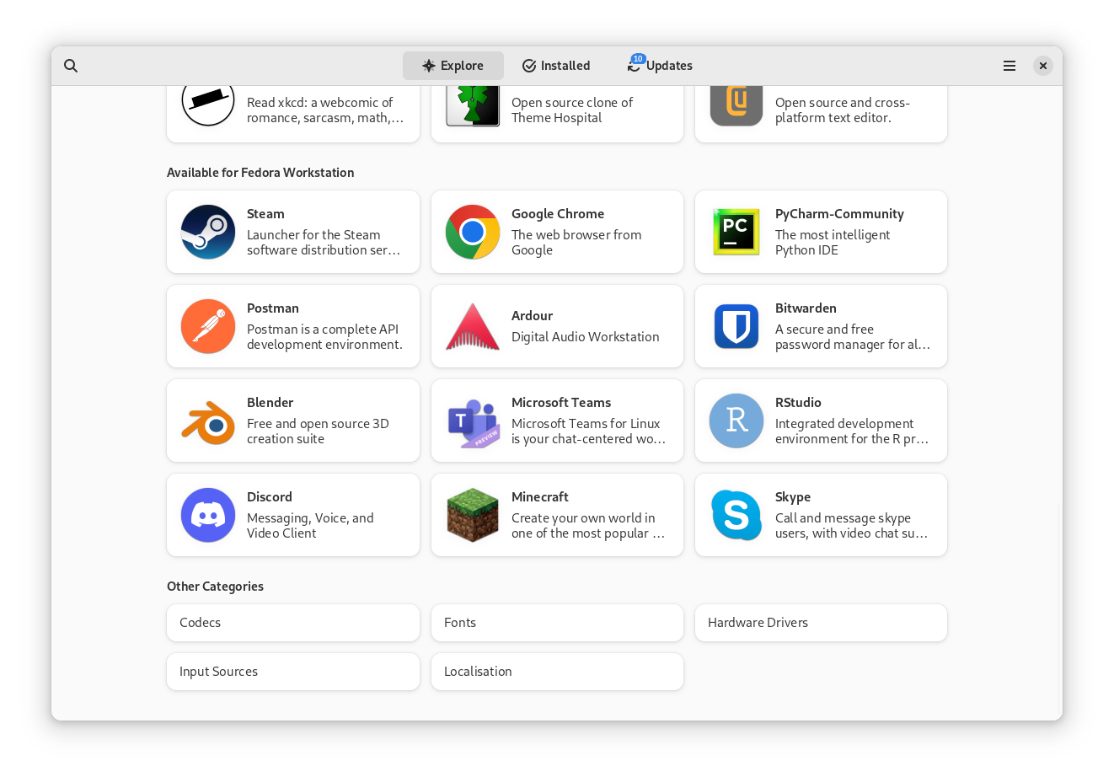The image size is (1114, 777).
Task: Click the Minecraft grass block icon
Action: [473, 515]
